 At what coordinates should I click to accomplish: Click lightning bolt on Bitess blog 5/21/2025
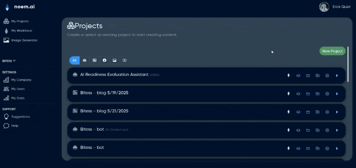pyautogui.click(x=289, y=112)
